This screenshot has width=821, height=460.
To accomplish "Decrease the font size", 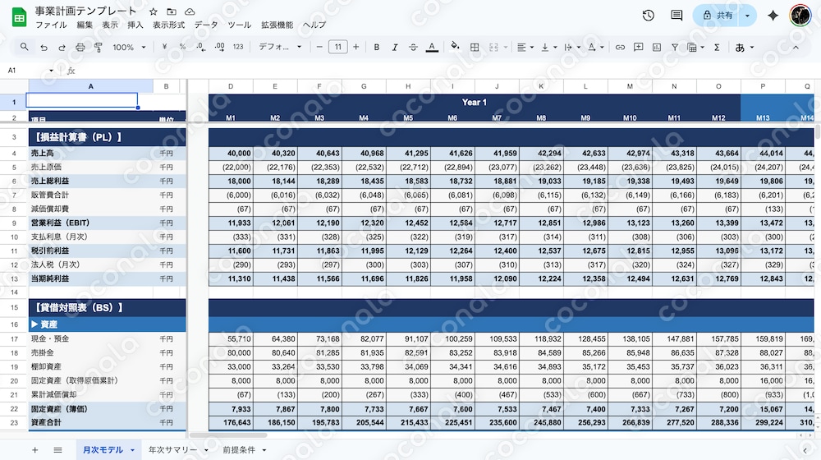I will [x=319, y=47].
